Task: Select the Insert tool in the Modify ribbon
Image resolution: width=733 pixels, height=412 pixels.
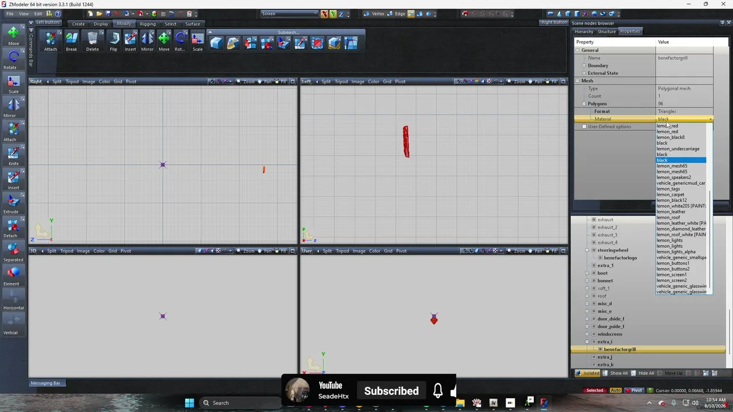Action: (130, 41)
